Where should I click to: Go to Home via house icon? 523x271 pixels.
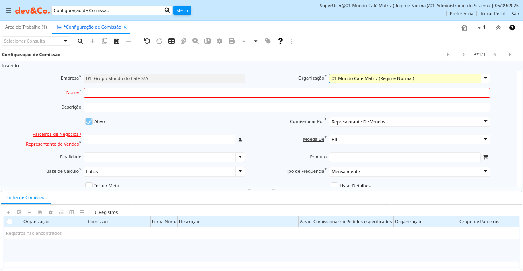[x=464, y=28]
